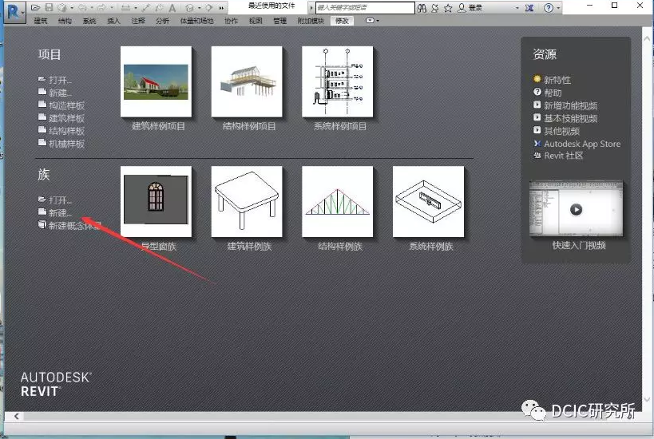This screenshot has width=654, height=439.
Task: Open the 建筑样例族 table thumbnail
Action: pyautogui.click(x=247, y=202)
